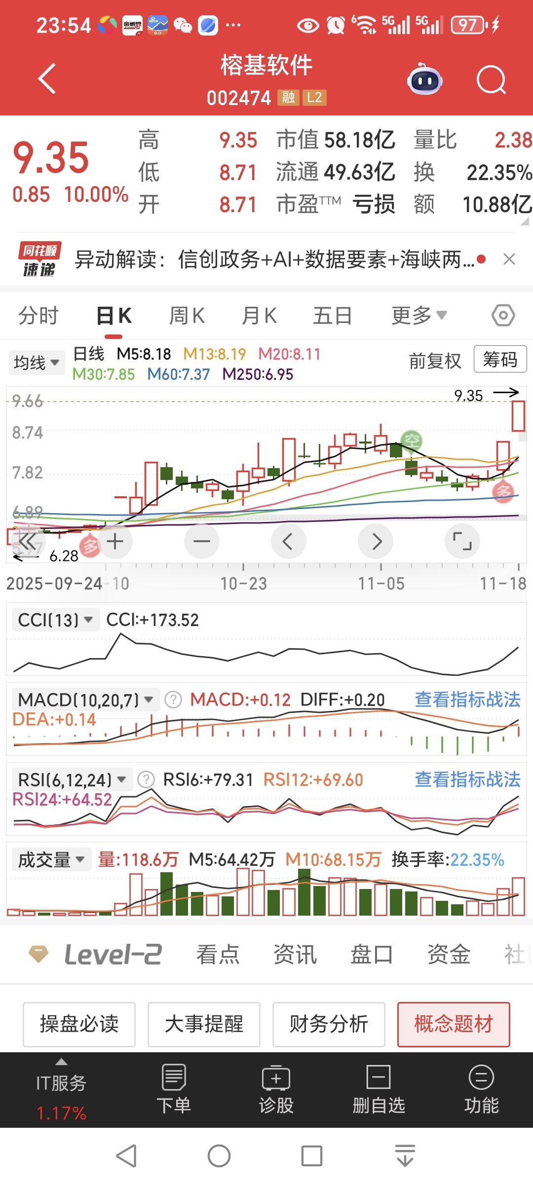The height and width of the screenshot is (1184, 533).
Task: Remove stock via 删自选
Action: click(379, 1089)
